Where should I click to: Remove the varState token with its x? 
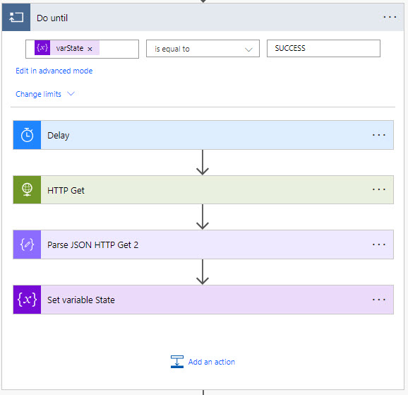pyautogui.click(x=90, y=49)
